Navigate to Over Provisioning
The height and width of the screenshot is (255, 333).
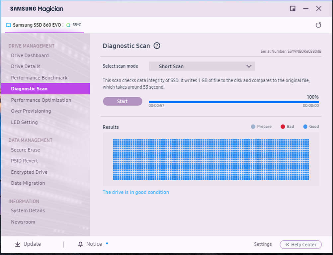pos(31,111)
